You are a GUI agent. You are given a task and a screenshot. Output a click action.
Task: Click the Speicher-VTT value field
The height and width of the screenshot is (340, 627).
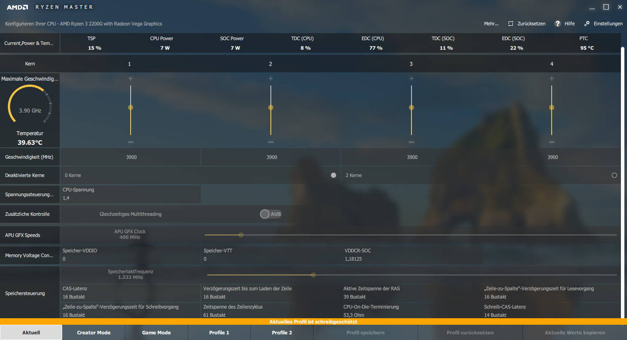pyautogui.click(x=271, y=255)
